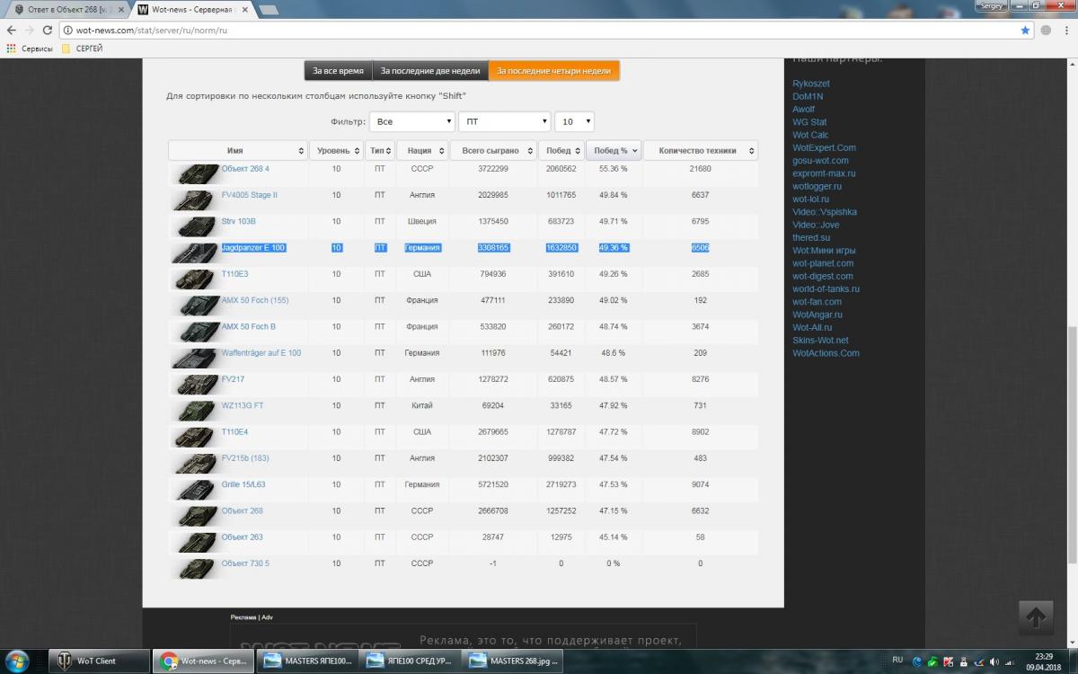Bookmark this page with the star icon
This screenshot has height=674, width=1078.
[1025, 30]
